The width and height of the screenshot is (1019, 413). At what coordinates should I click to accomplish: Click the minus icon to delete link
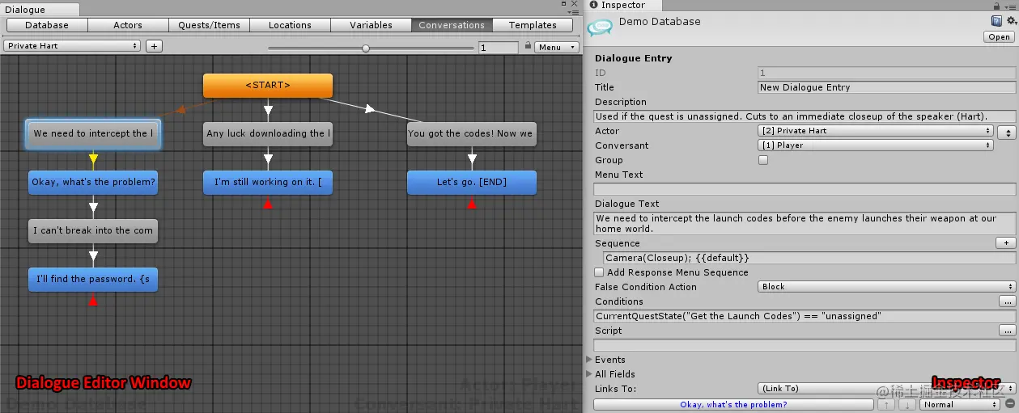[1010, 404]
